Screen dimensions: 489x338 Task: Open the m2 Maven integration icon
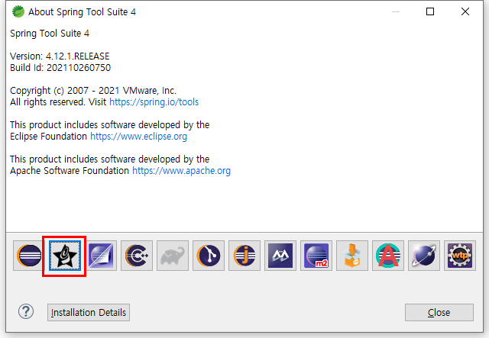(x=316, y=256)
